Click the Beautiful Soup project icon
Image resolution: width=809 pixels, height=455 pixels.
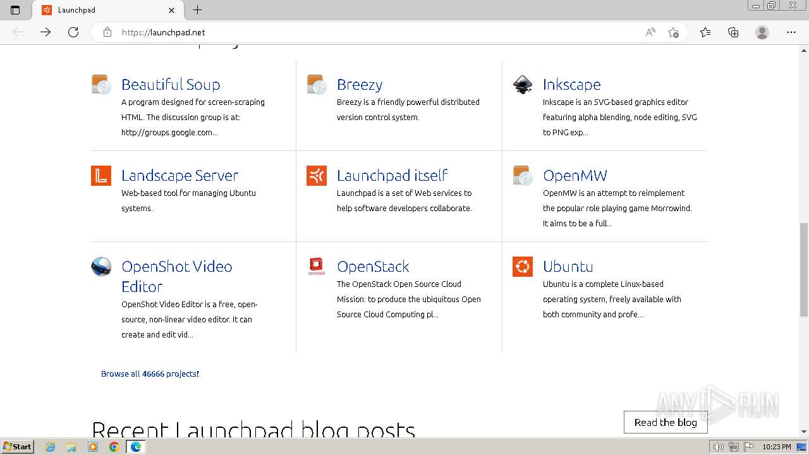pyautogui.click(x=101, y=85)
